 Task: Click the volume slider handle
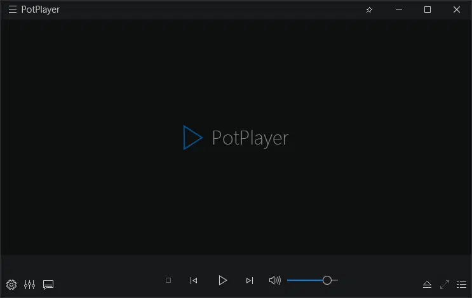(x=327, y=280)
